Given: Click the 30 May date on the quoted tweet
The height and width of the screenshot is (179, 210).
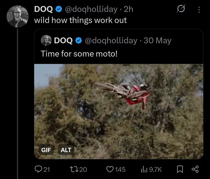Looking at the screenshot, I should pyautogui.click(x=157, y=41).
